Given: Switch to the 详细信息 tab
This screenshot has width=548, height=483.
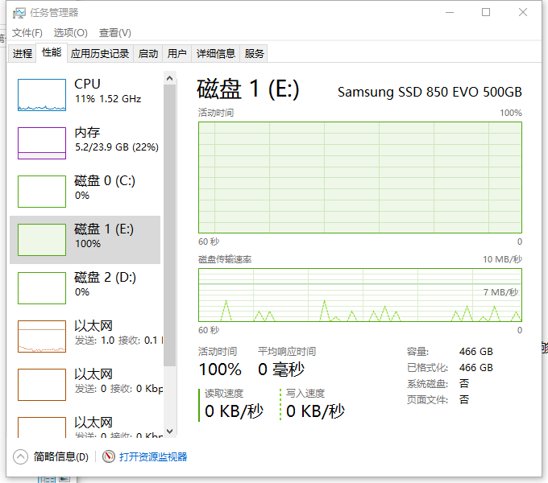Looking at the screenshot, I should [x=216, y=53].
